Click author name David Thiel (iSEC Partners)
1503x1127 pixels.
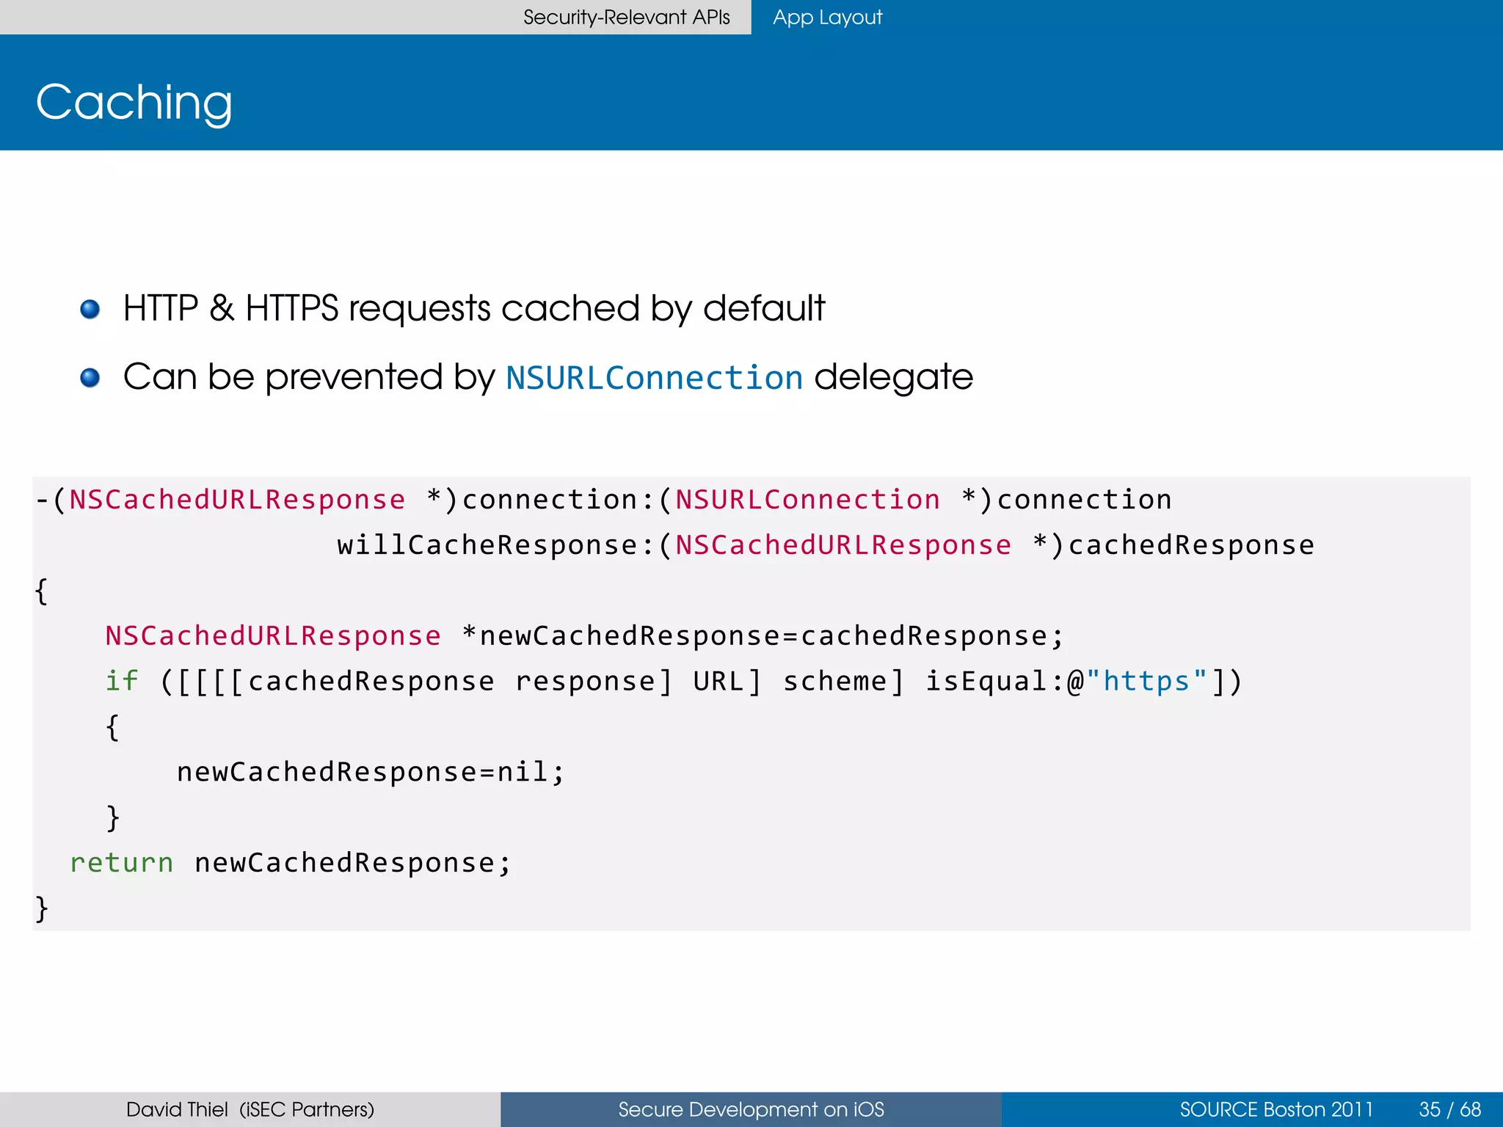coord(250,1109)
